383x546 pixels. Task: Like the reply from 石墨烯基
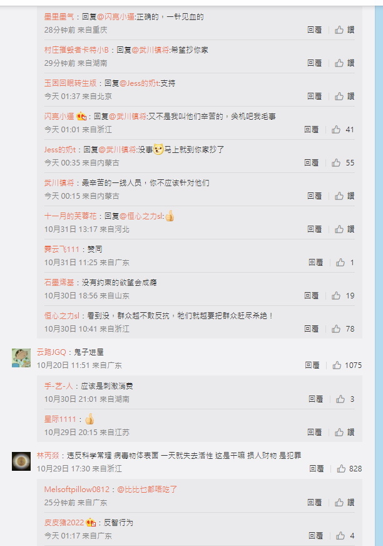(x=343, y=296)
